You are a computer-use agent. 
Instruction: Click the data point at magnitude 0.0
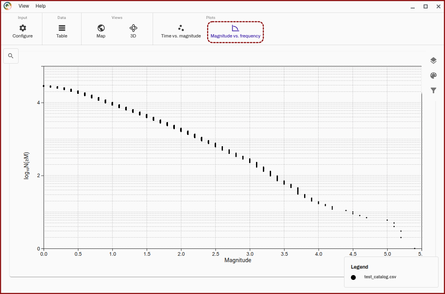coord(44,86)
